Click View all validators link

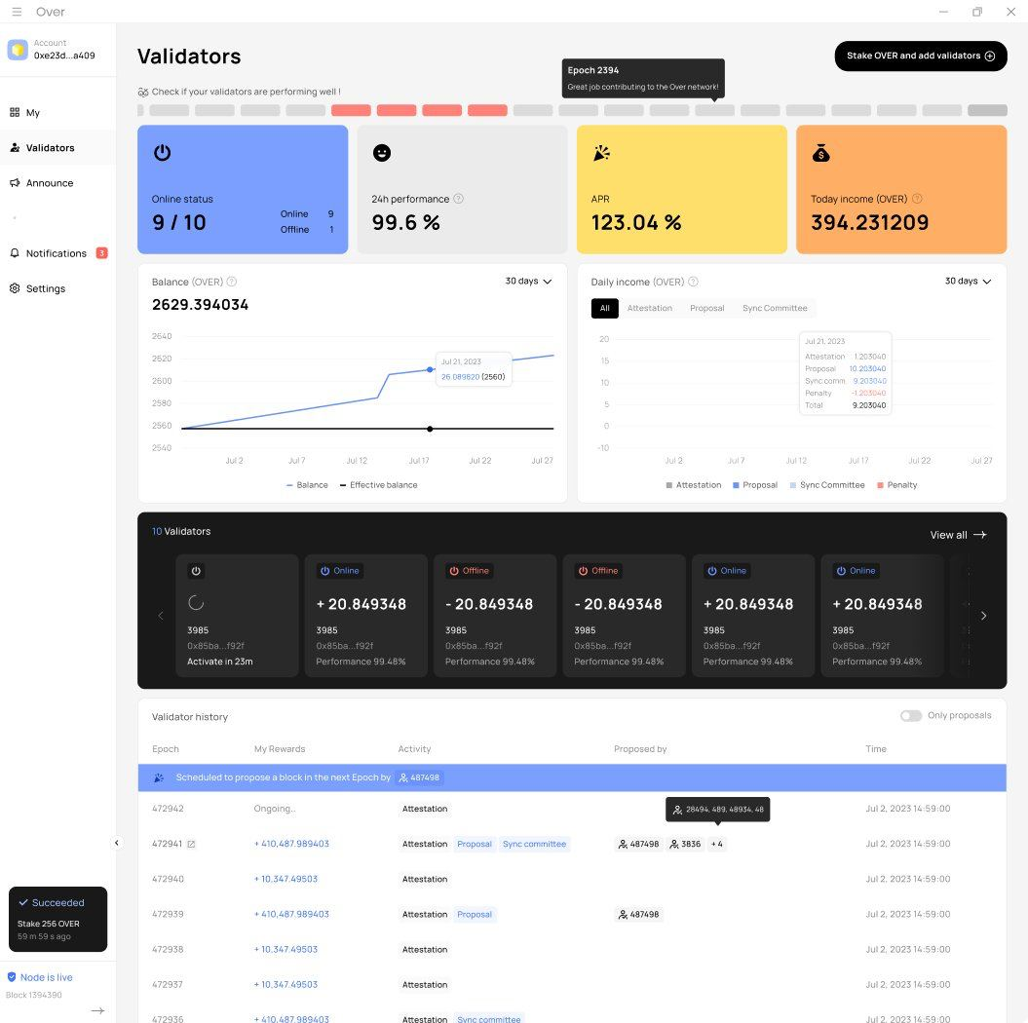(x=958, y=535)
